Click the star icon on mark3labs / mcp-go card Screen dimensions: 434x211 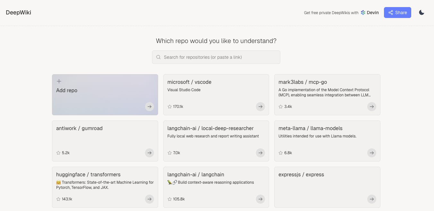pyautogui.click(x=281, y=106)
